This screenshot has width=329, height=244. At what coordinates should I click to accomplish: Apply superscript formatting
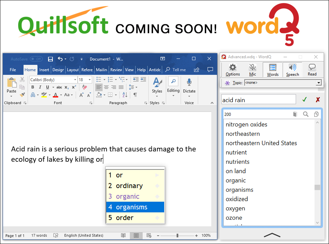pyautogui.click(x=74, y=87)
